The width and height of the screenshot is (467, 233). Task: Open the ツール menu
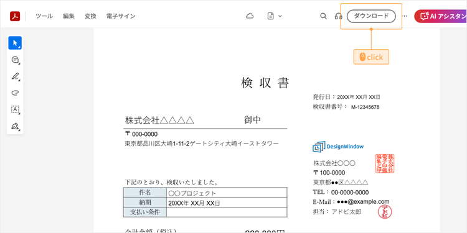click(44, 16)
